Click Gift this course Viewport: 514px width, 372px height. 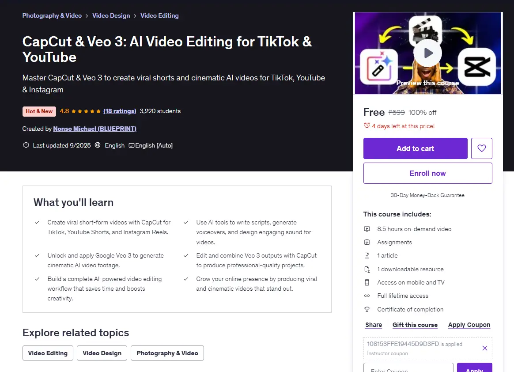coord(415,325)
